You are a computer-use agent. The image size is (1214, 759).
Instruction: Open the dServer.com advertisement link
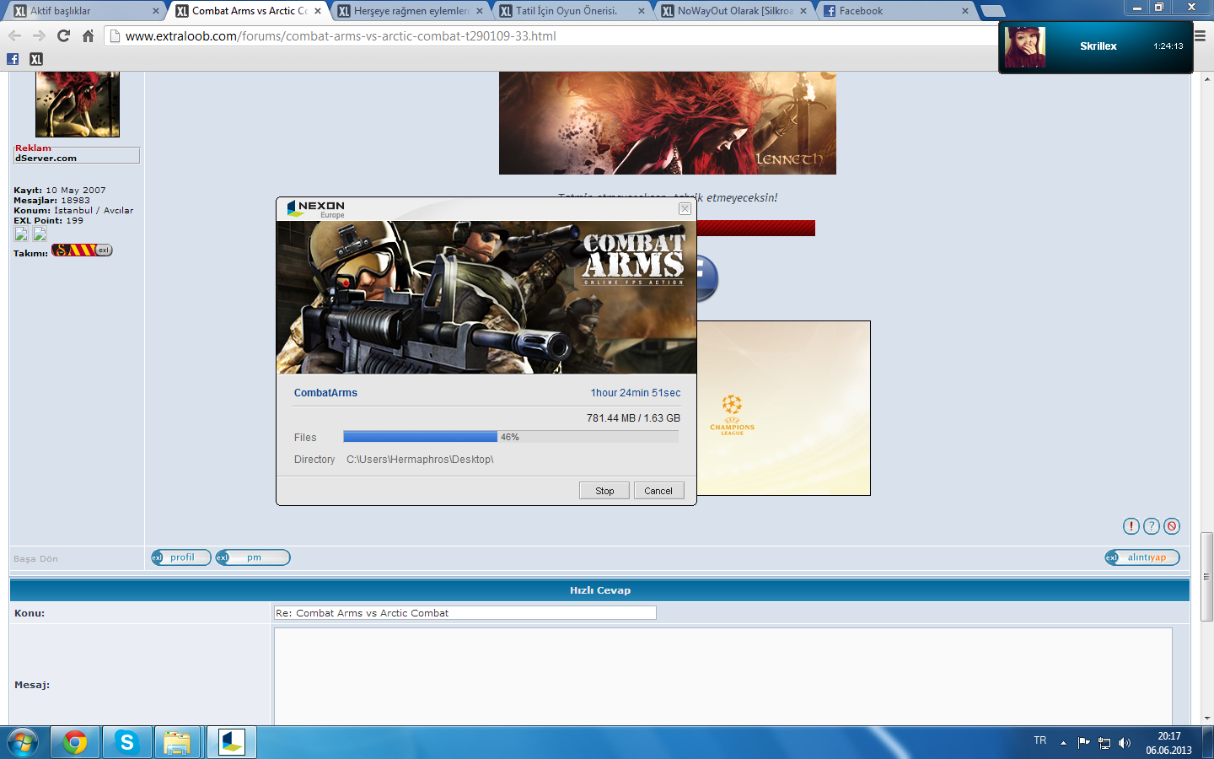46,158
